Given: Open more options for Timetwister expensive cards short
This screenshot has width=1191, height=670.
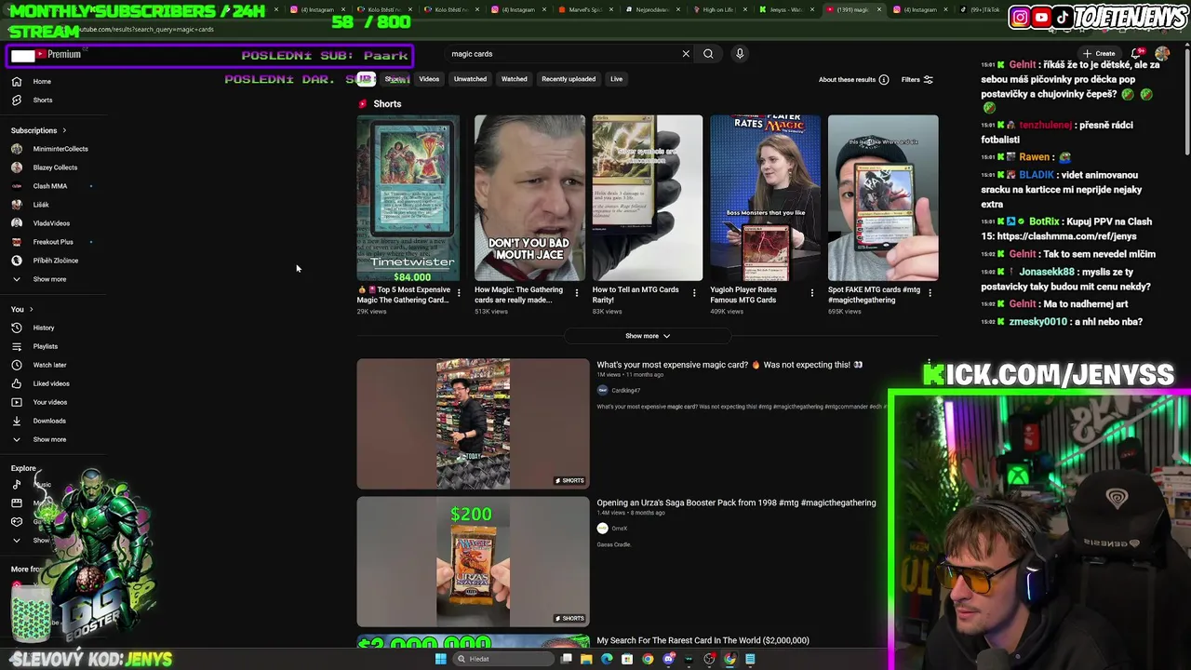Looking at the screenshot, I should [459, 293].
